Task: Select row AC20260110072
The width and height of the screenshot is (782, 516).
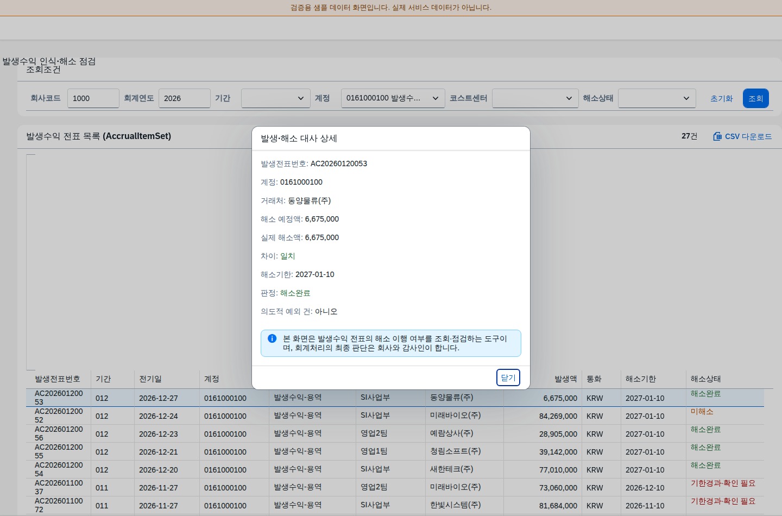Action: 395,505
